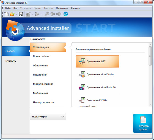Select the Приложение Visual Studio template
Viewport: 154px width, 140px height.
98,74
